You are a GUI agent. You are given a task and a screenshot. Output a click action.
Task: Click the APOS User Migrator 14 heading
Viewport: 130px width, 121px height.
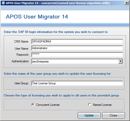(37, 17)
